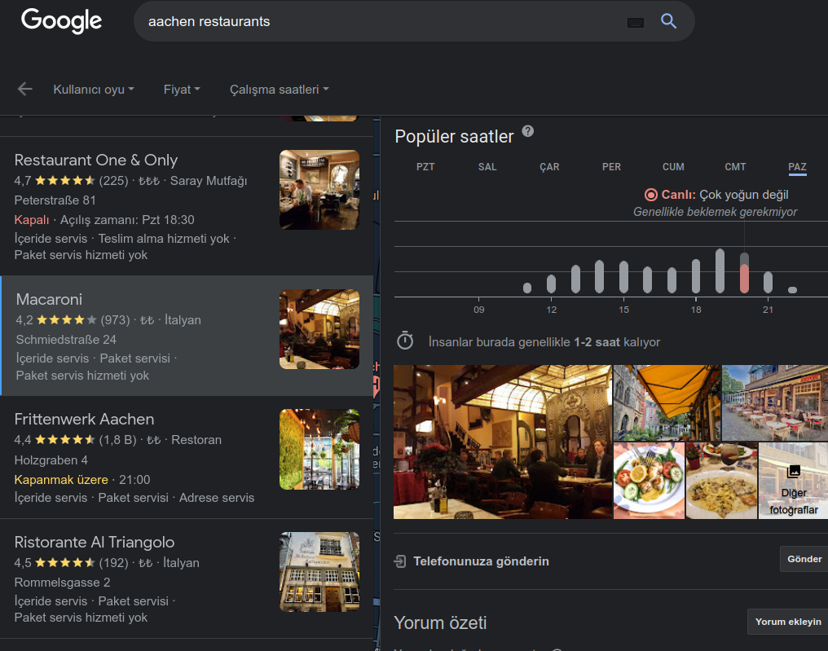Click the 15 o'clock popularity bar
This screenshot has height=651, width=828.
pos(623,277)
